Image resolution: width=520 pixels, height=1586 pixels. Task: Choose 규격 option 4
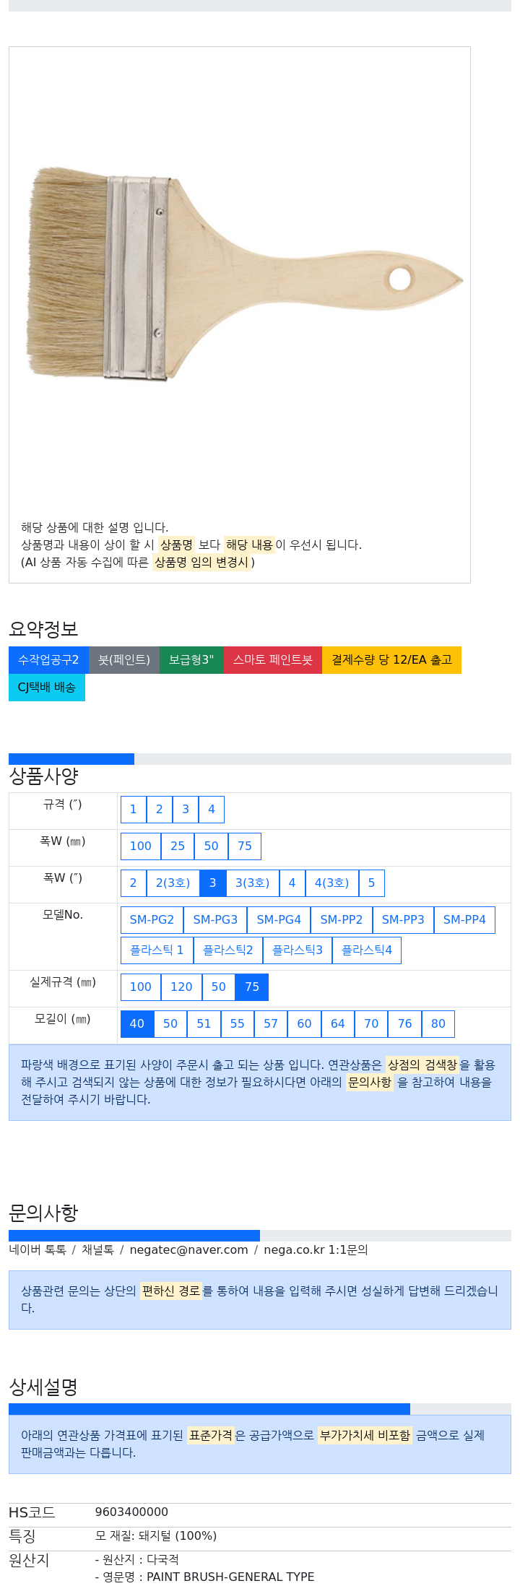[x=212, y=810]
